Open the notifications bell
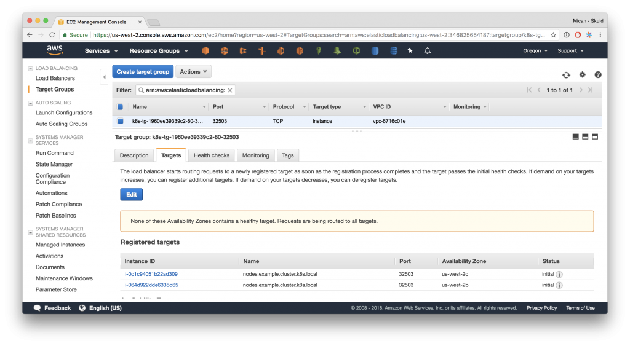Image resolution: width=630 pixels, height=346 pixels. pyautogui.click(x=428, y=50)
